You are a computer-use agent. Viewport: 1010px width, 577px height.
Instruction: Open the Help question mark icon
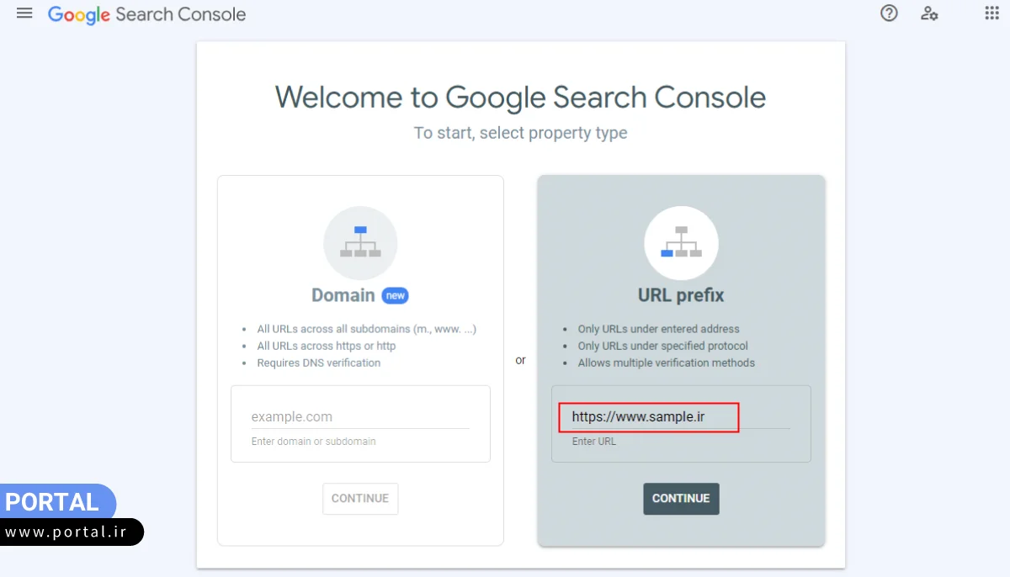pyautogui.click(x=889, y=13)
